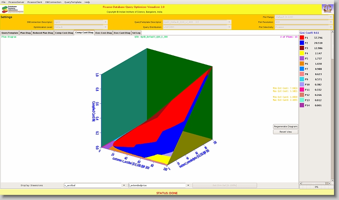This screenshot has height=200, width=339.
Task: Click the Reset View button
Action: [x=286, y=132]
